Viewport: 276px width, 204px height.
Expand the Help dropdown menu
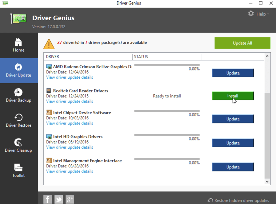(263, 14)
